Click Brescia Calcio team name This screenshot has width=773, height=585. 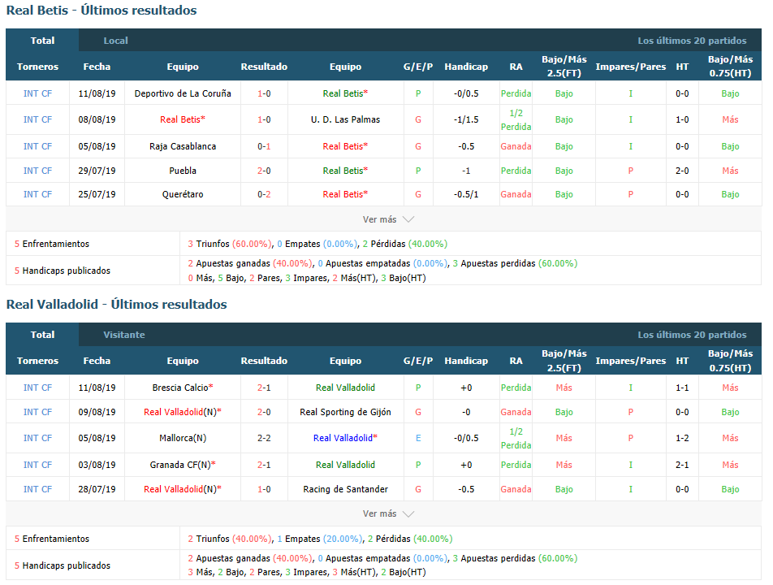point(180,388)
